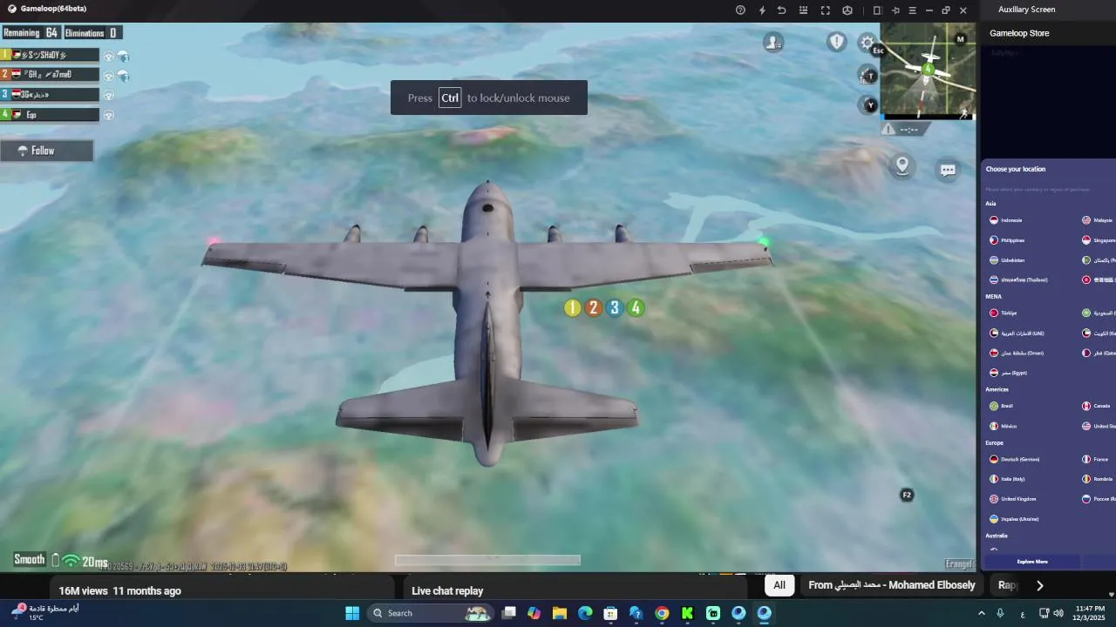Select teammate 3 in squad list
Viewport: 1116px width, 627px height.
click(x=50, y=94)
